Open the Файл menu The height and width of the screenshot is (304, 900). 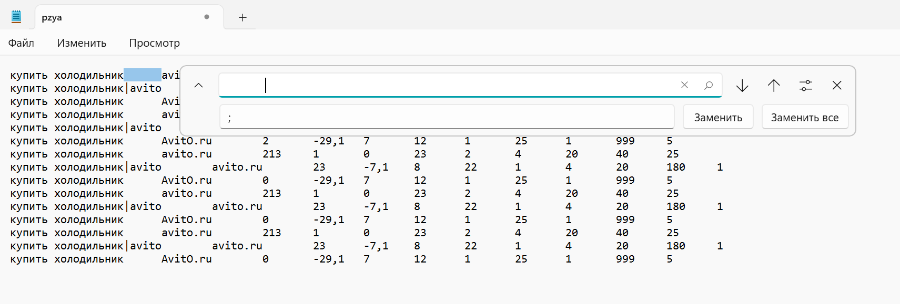[x=21, y=43]
